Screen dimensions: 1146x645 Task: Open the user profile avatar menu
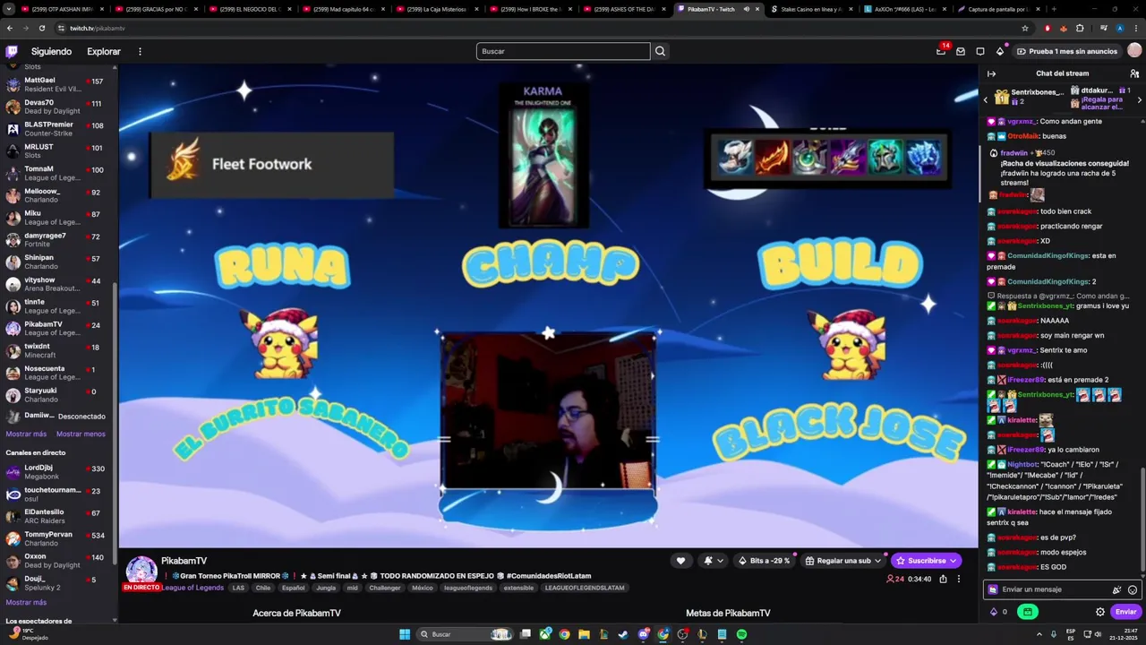[1134, 51]
